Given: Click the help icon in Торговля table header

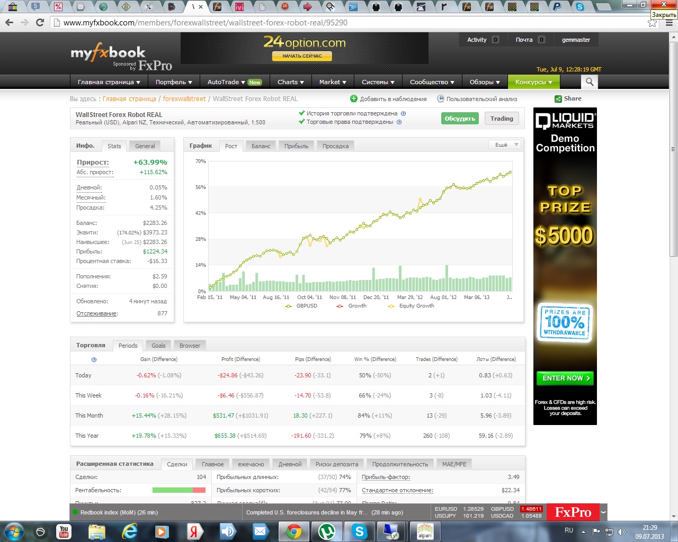Looking at the screenshot, I should click(94, 359).
